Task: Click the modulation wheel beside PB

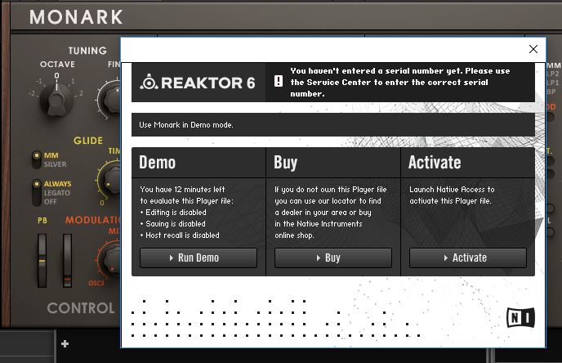Action: [x=67, y=261]
